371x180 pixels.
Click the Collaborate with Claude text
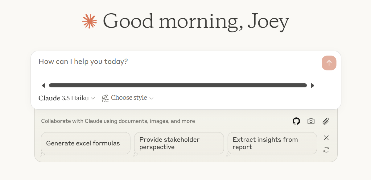118,121
